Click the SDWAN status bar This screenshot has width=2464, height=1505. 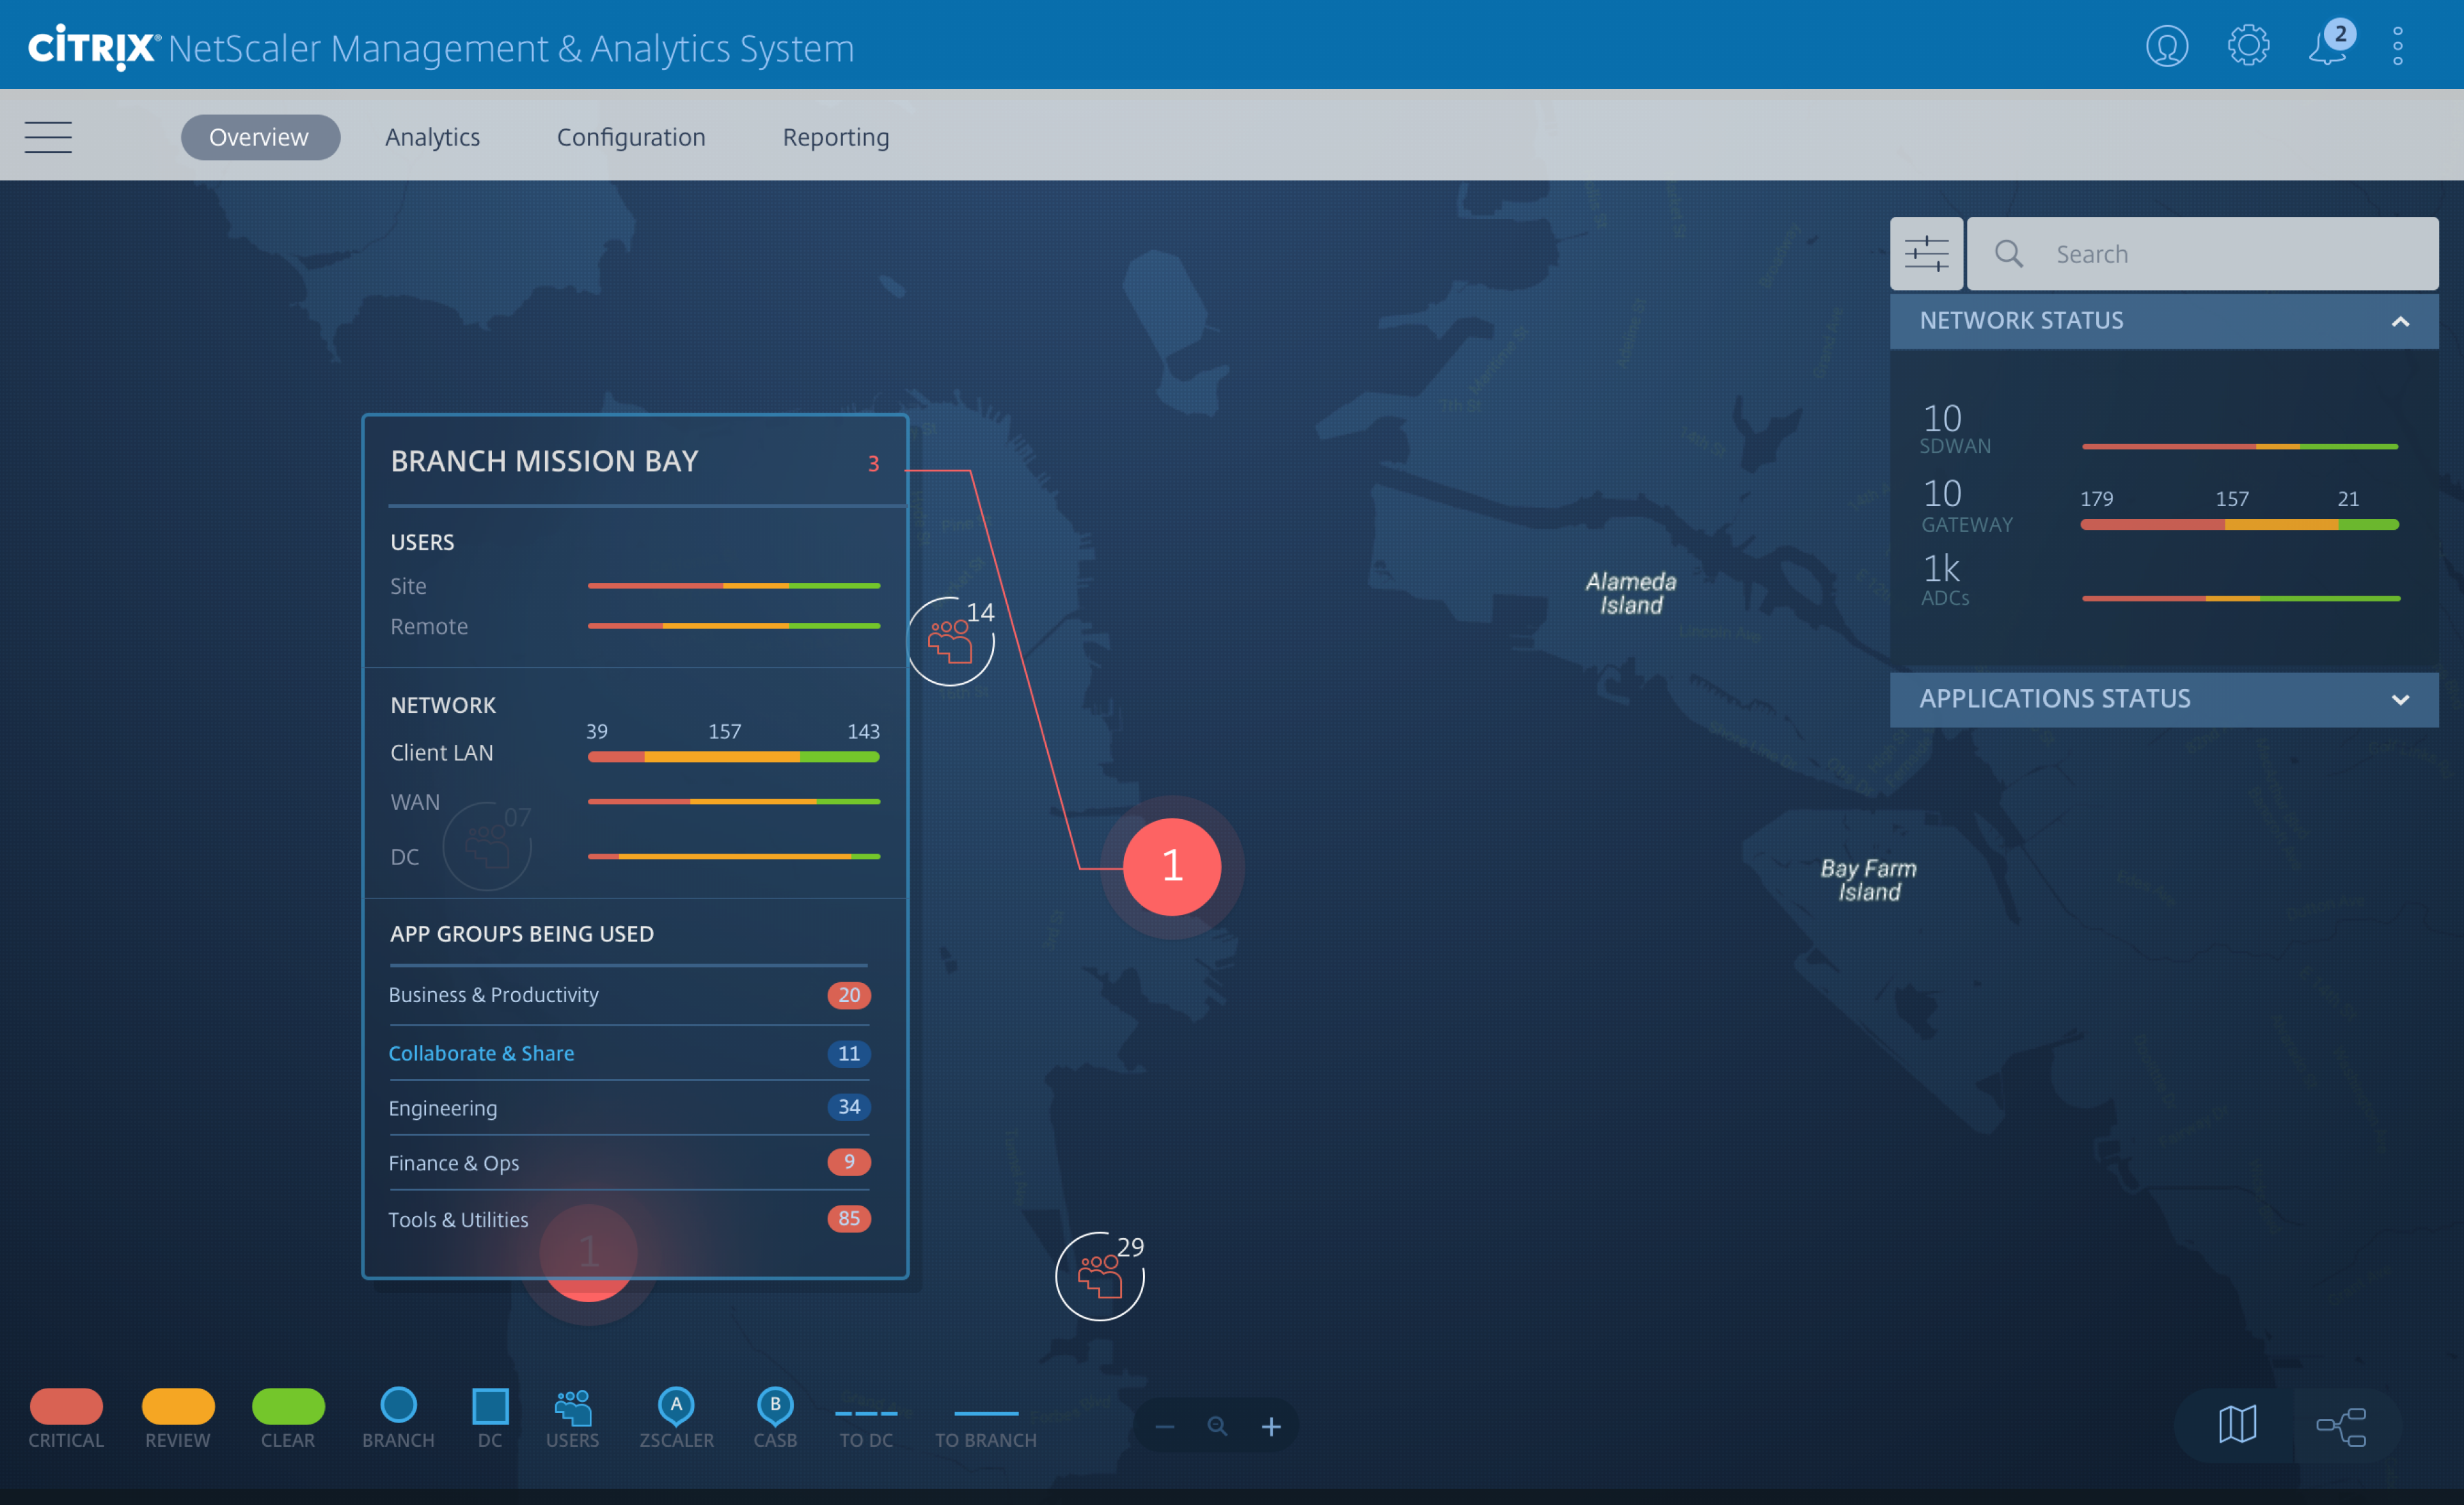(2240, 446)
